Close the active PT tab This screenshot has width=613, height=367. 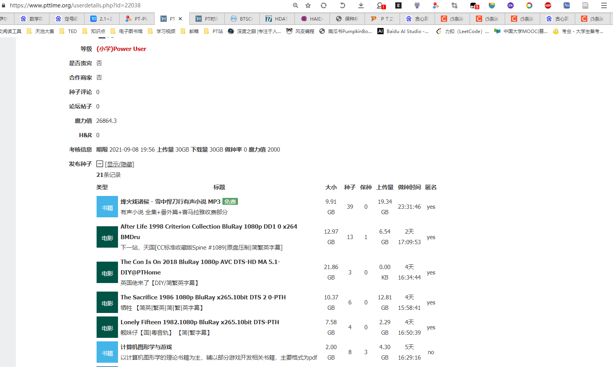(x=180, y=19)
